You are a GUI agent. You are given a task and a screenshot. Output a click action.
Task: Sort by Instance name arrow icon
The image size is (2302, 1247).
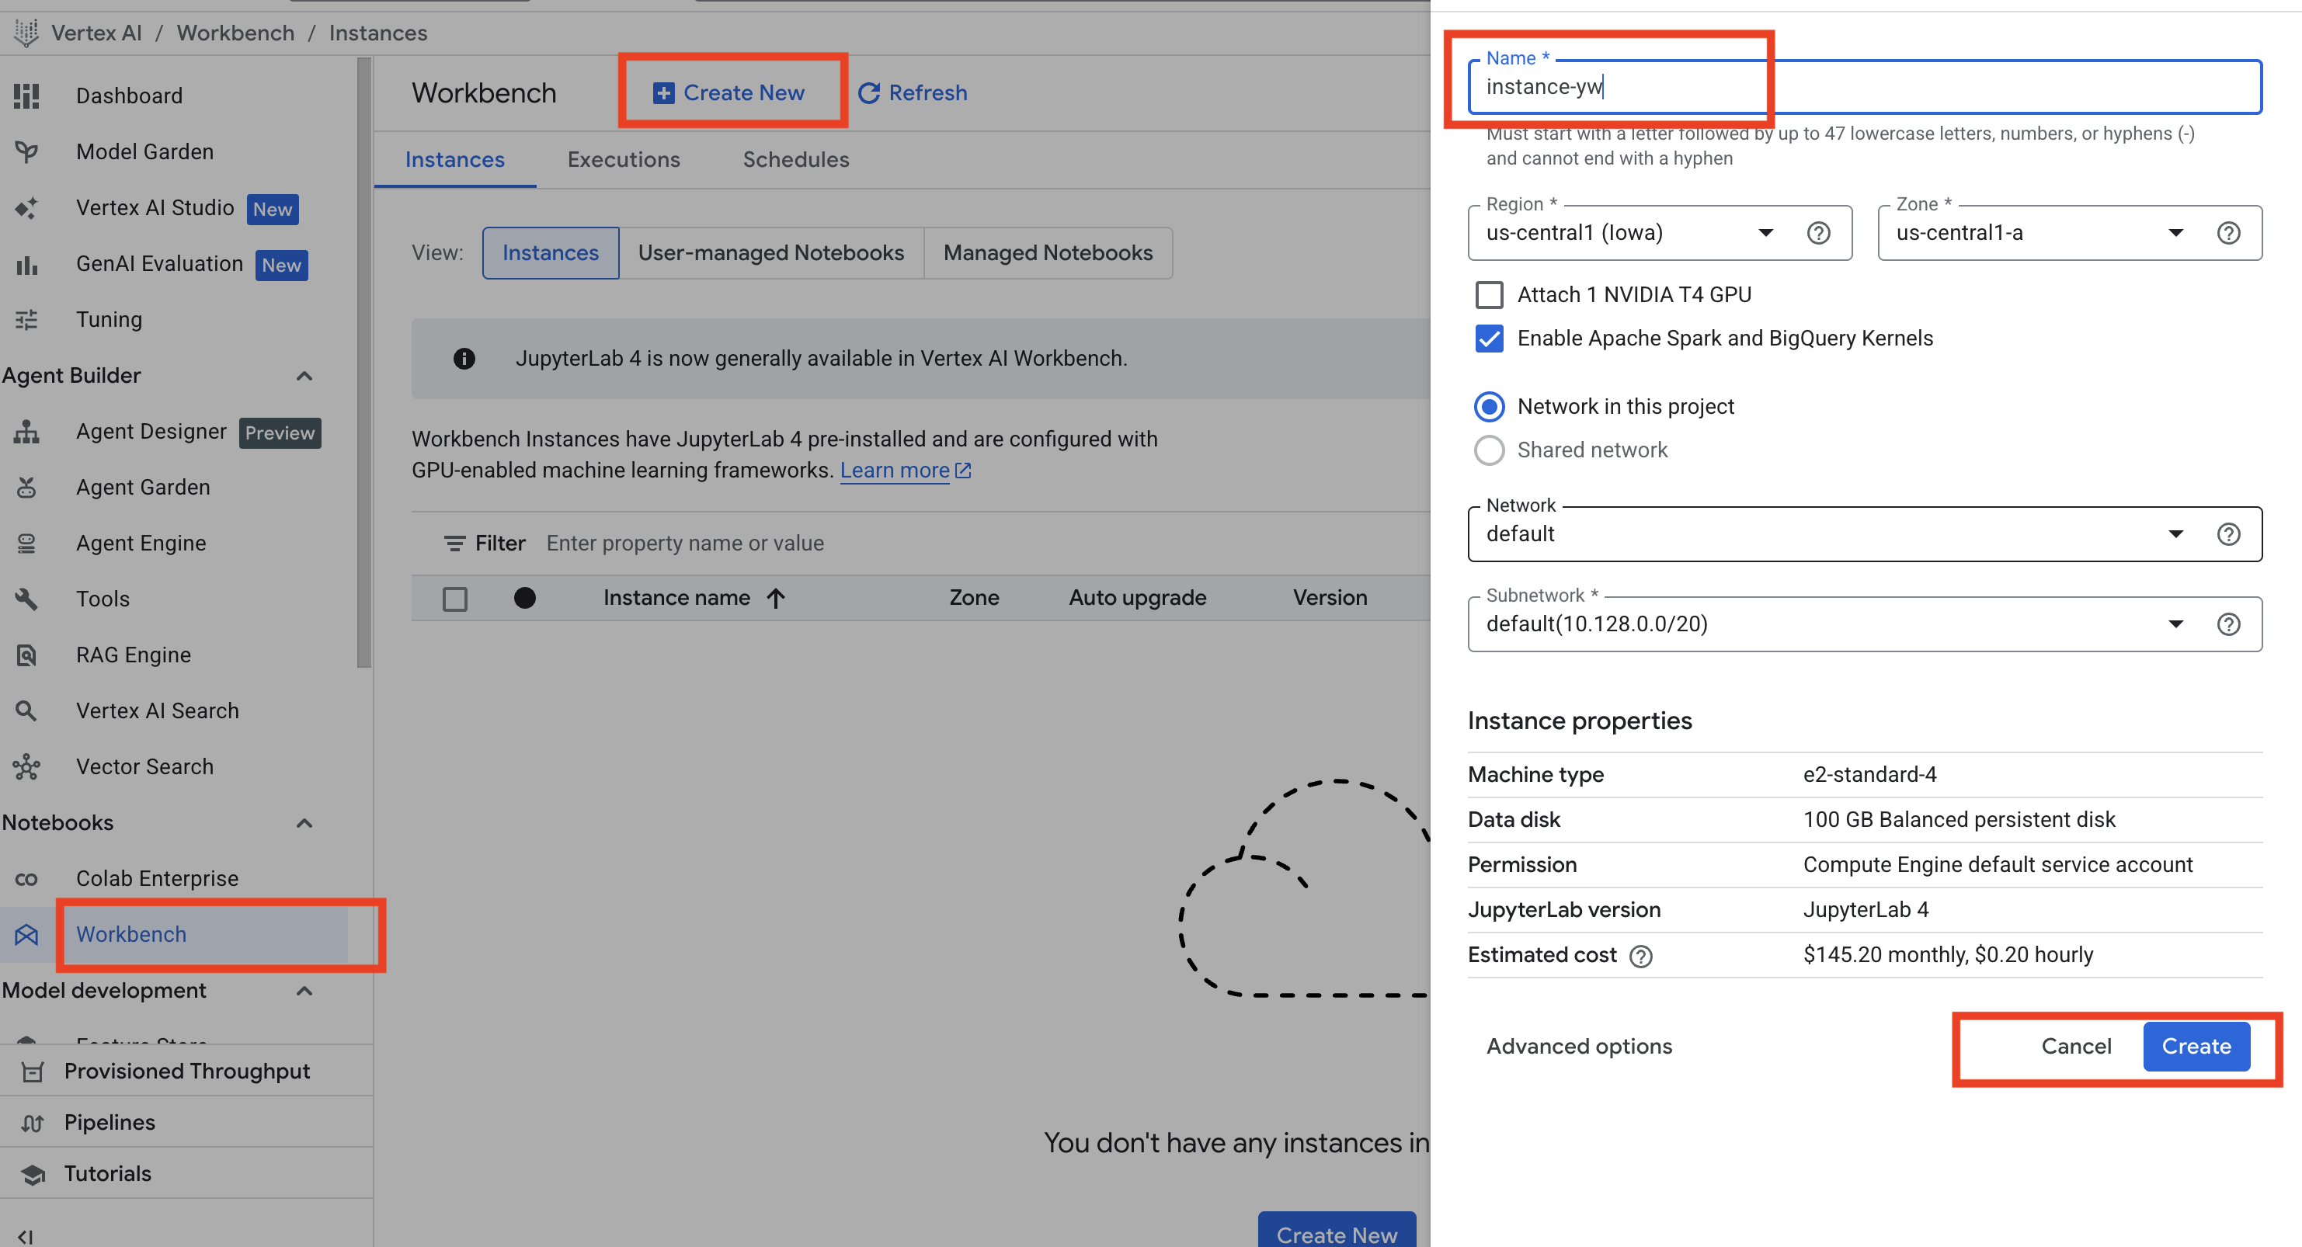(776, 599)
